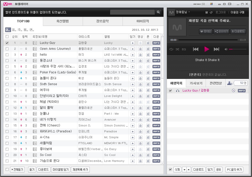
Task: Uncheck the Lucky Guy / 김현중 playlist checkbox
Action: click(170, 91)
